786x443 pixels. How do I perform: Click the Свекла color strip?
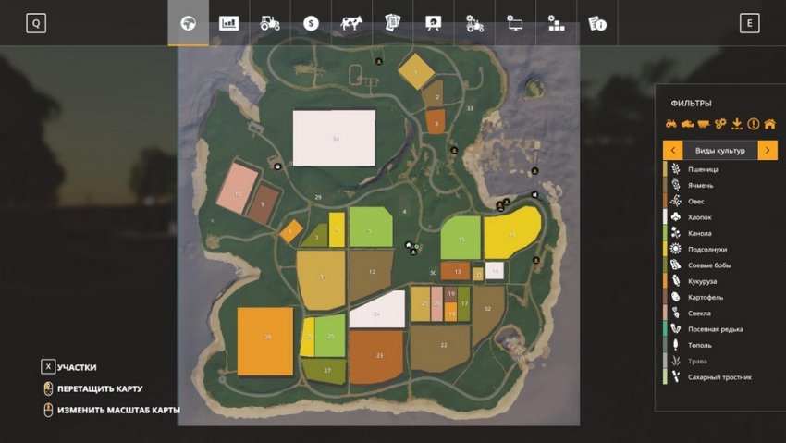click(x=665, y=314)
